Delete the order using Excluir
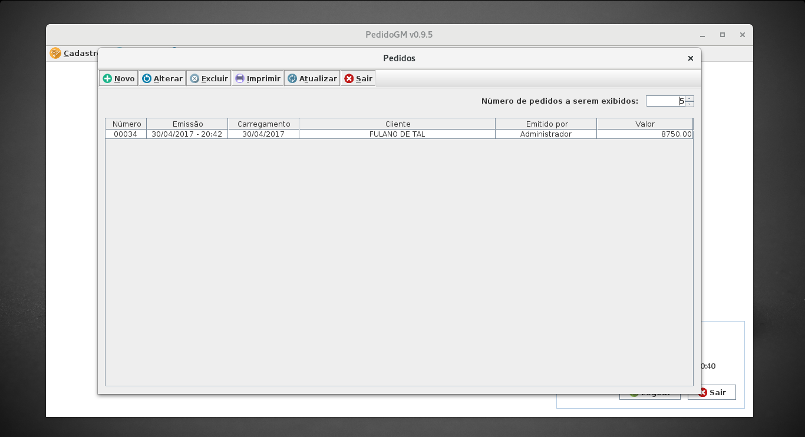 [x=209, y=78]
